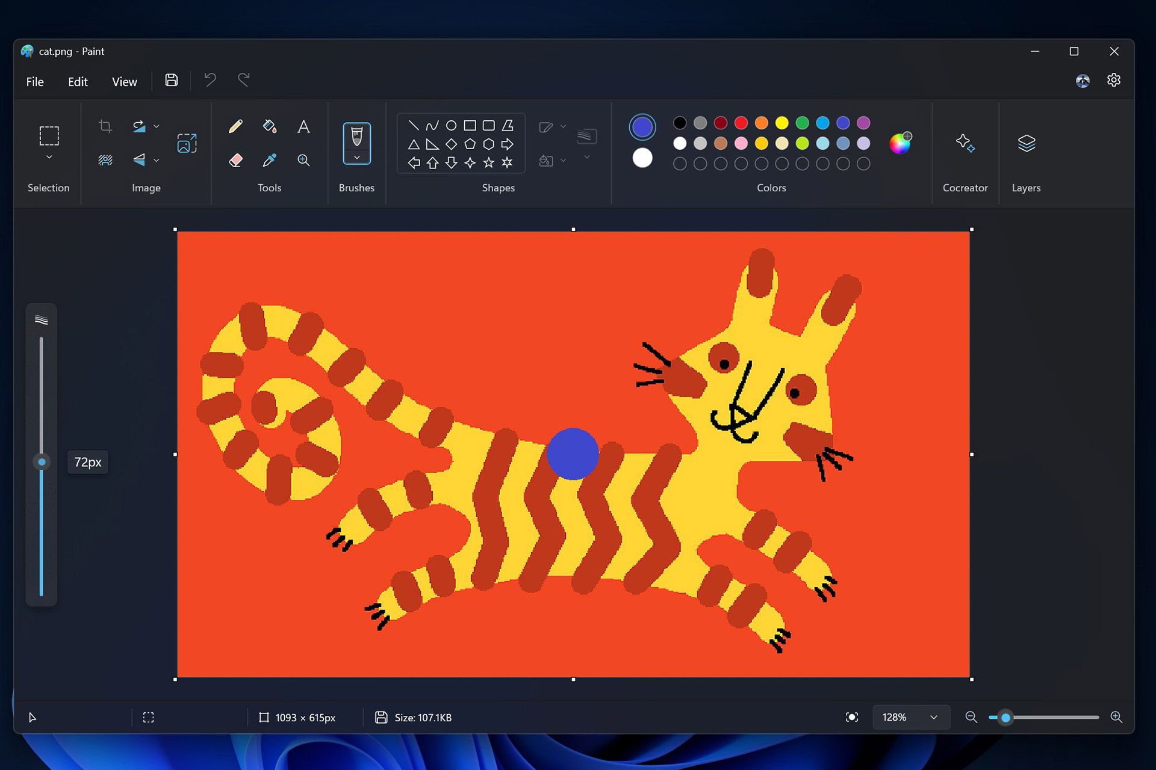
Task: Open the Edit menu
Action: pos(78,81)
